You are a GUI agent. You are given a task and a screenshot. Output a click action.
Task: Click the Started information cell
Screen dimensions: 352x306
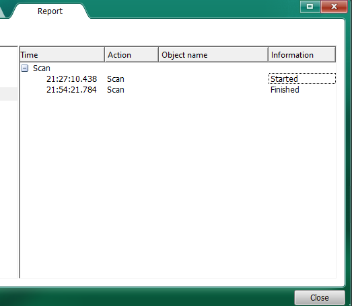point(302,79)
